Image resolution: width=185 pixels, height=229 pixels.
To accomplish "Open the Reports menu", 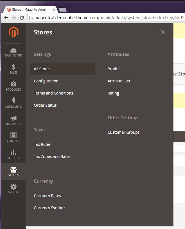I will click(x=13, y=155).
